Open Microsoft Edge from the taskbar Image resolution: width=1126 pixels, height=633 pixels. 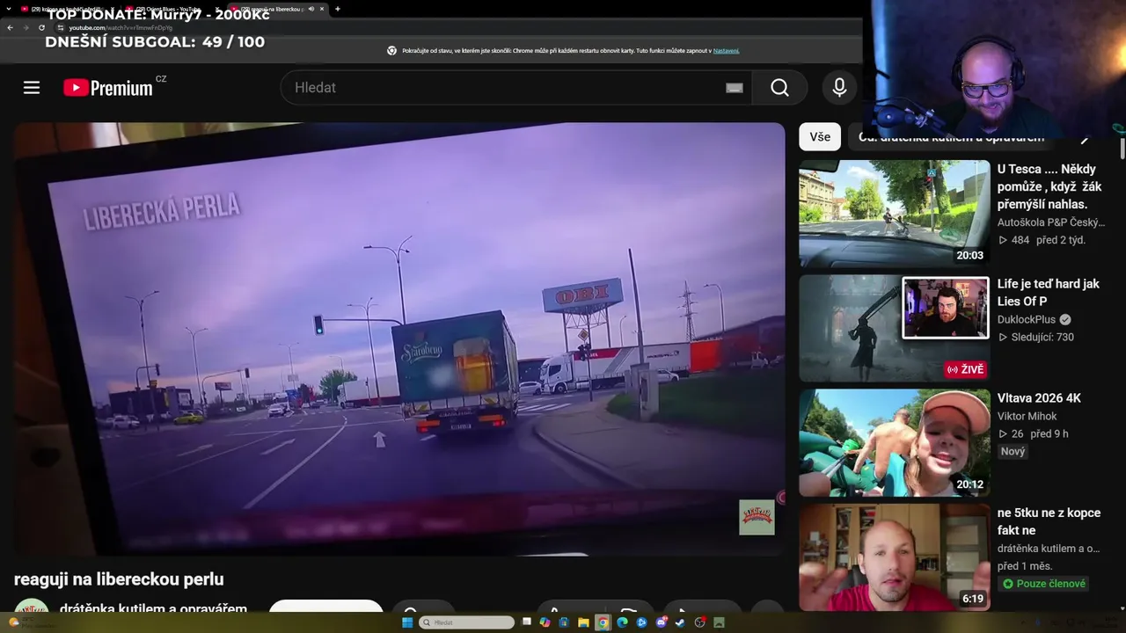point(622,622)
